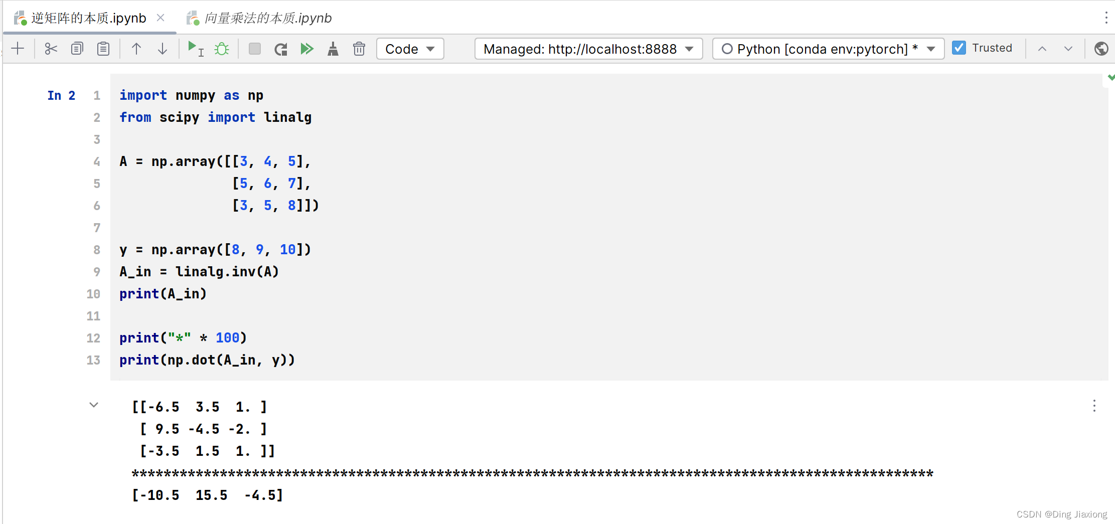Open the Python conda env kernel dropdown
1115x524 pixels.
(828, 49)
